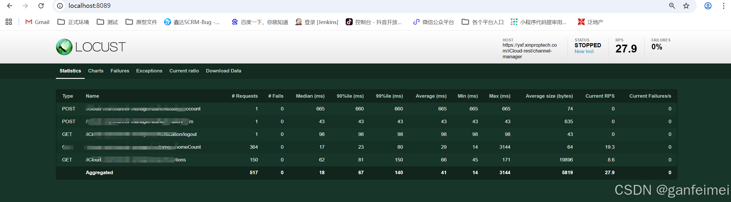Reload the page with the refresh icon
Viewport: 731px width, 202px height.
pos(41,6)
